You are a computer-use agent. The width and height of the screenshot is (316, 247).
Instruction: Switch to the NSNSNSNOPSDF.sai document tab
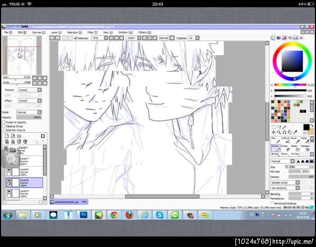(x=68, y=202)
